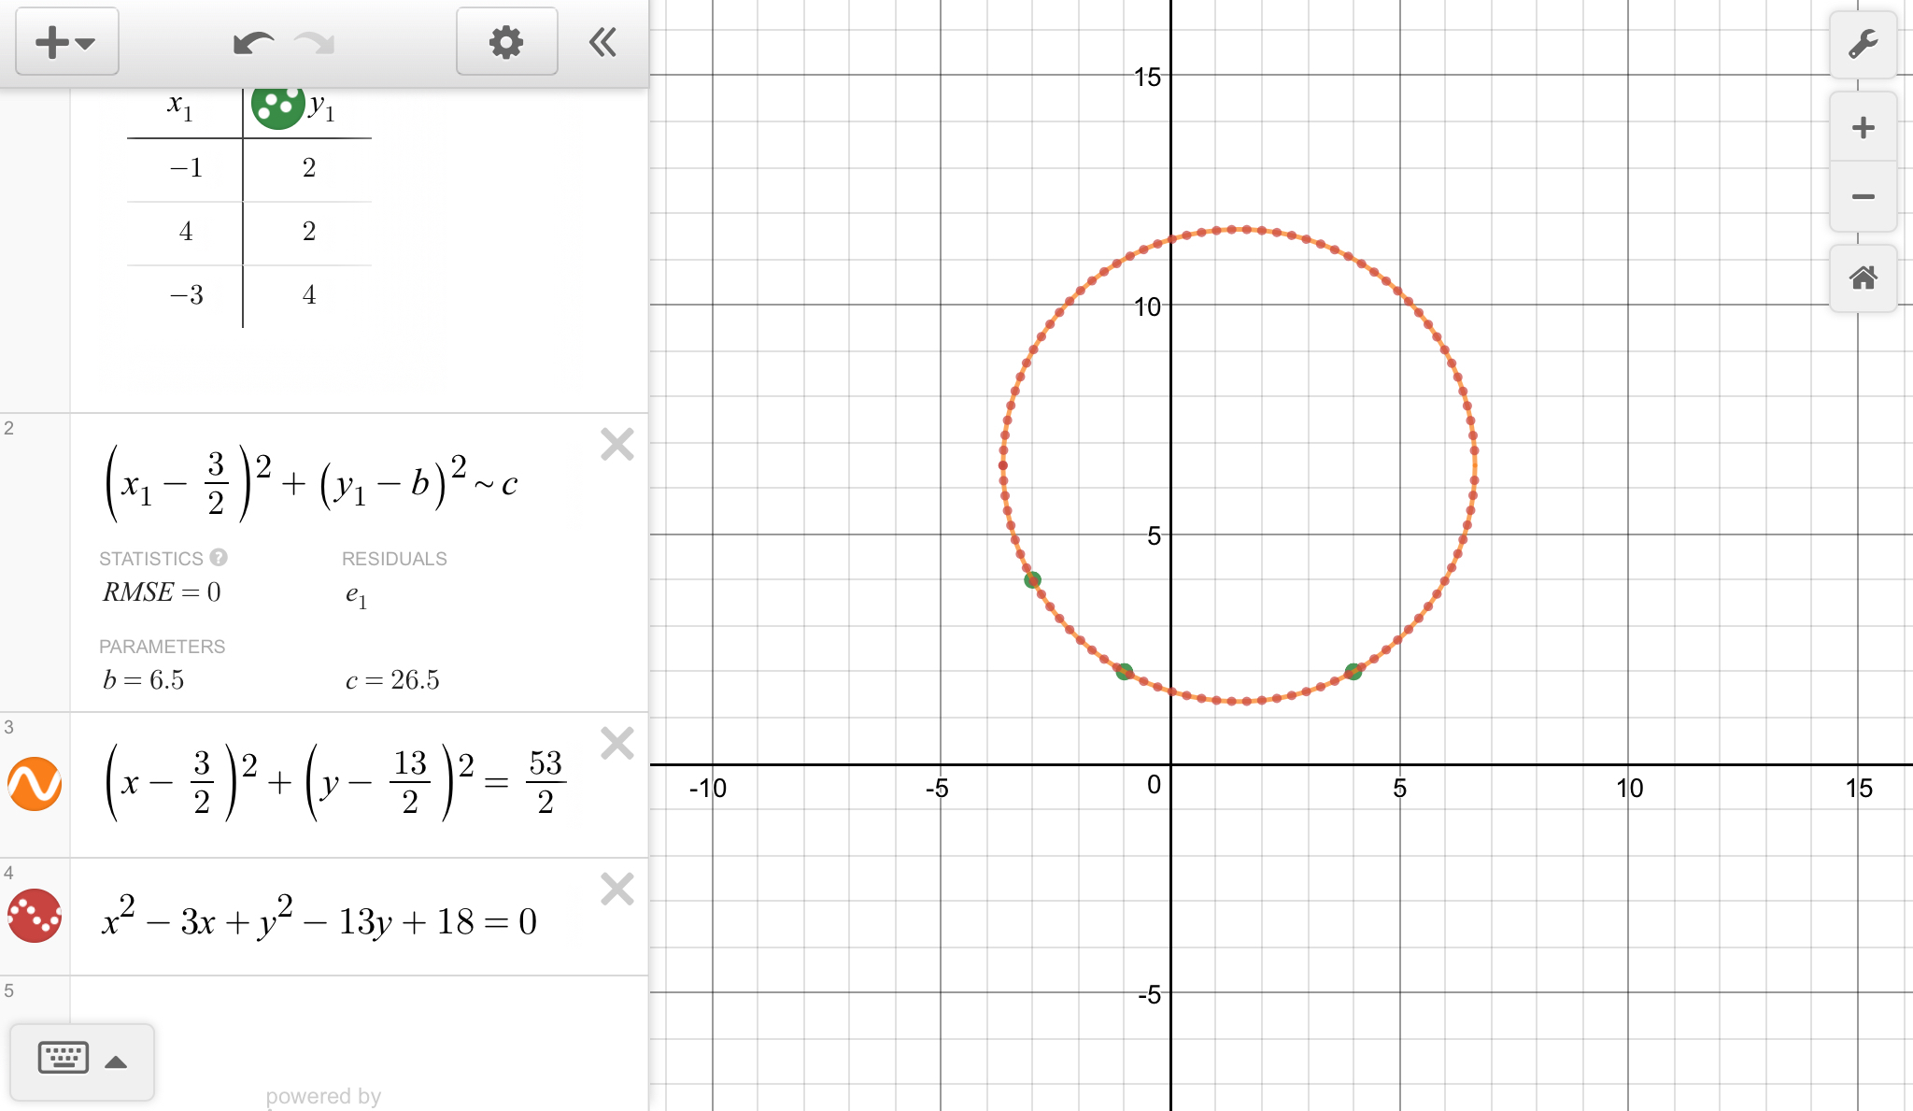Open the wrench graph settings
This screenshot has height=1111, width=1913.
pyautogui.click(x=1863, y=44)
